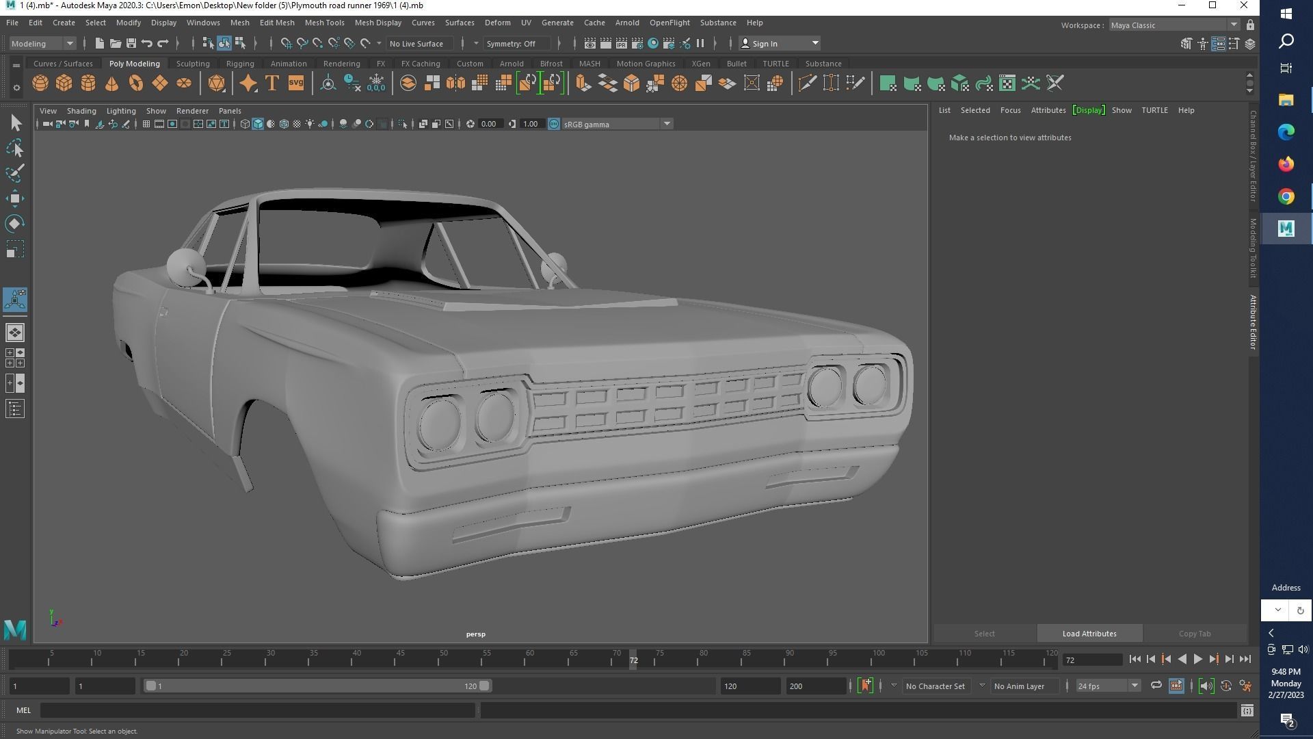
Task: Click the playback end time field 120
Action: (750, 686)
